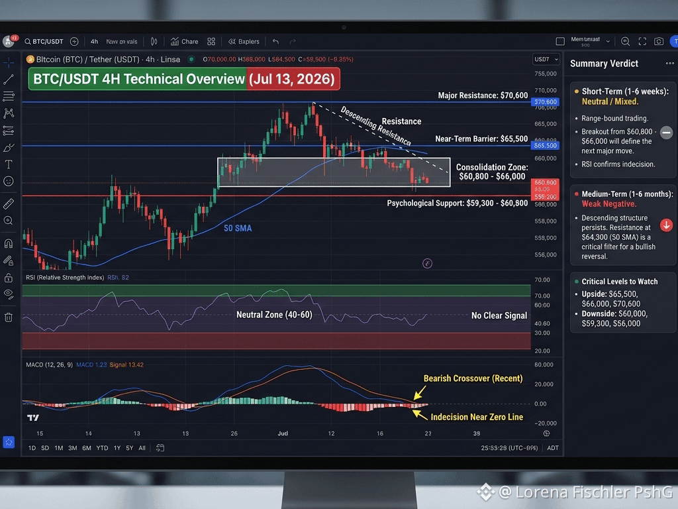Image resolution: width=678 pixels, height=509 pixels.
Task: Open time axis settings clock icon
Action: (546, 433)
